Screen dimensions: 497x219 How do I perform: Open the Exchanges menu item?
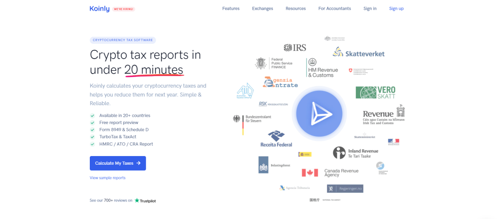(263, 9)
